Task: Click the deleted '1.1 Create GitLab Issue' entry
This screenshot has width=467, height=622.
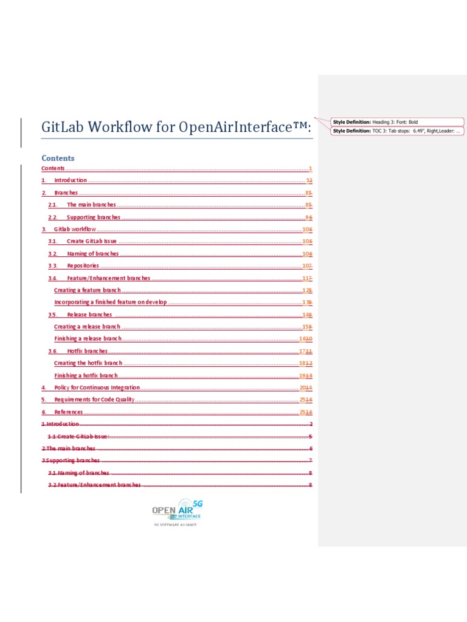Action: point(180,437)
